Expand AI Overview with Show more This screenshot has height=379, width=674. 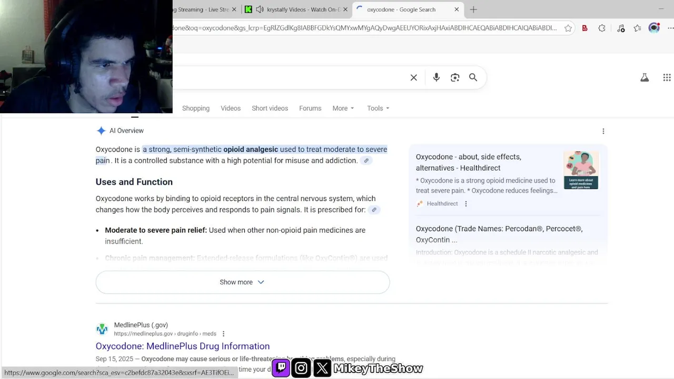point(243,282)
